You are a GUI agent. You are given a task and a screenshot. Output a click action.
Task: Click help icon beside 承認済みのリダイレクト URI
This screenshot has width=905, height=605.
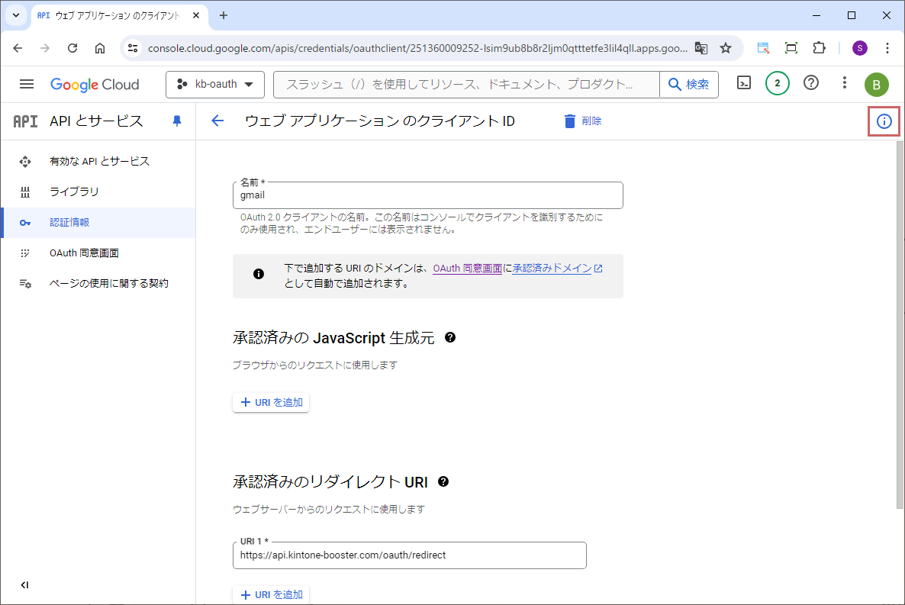click(x=443, y=481)
